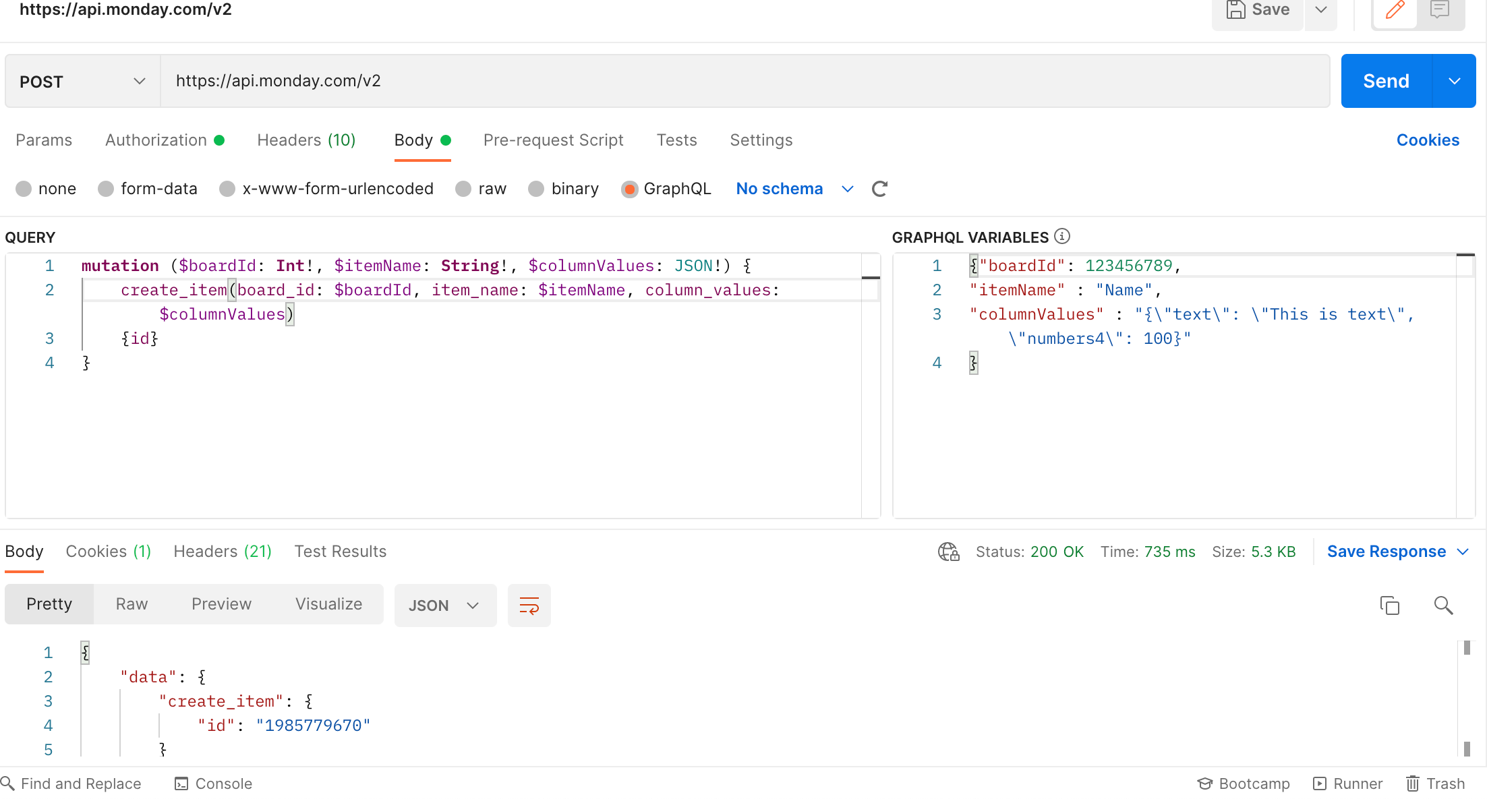This screenshot has width=1487, height=799.
Task: Search the response with magnifier icon
Action: (x=1443, y=605)
